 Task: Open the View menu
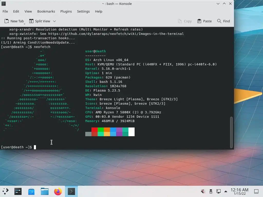28,11
